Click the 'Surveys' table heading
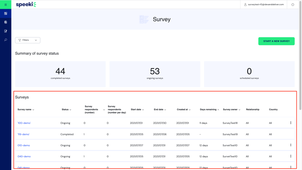Image resolution: width=302 pixels, height=170 pixels. coord(22,97)
